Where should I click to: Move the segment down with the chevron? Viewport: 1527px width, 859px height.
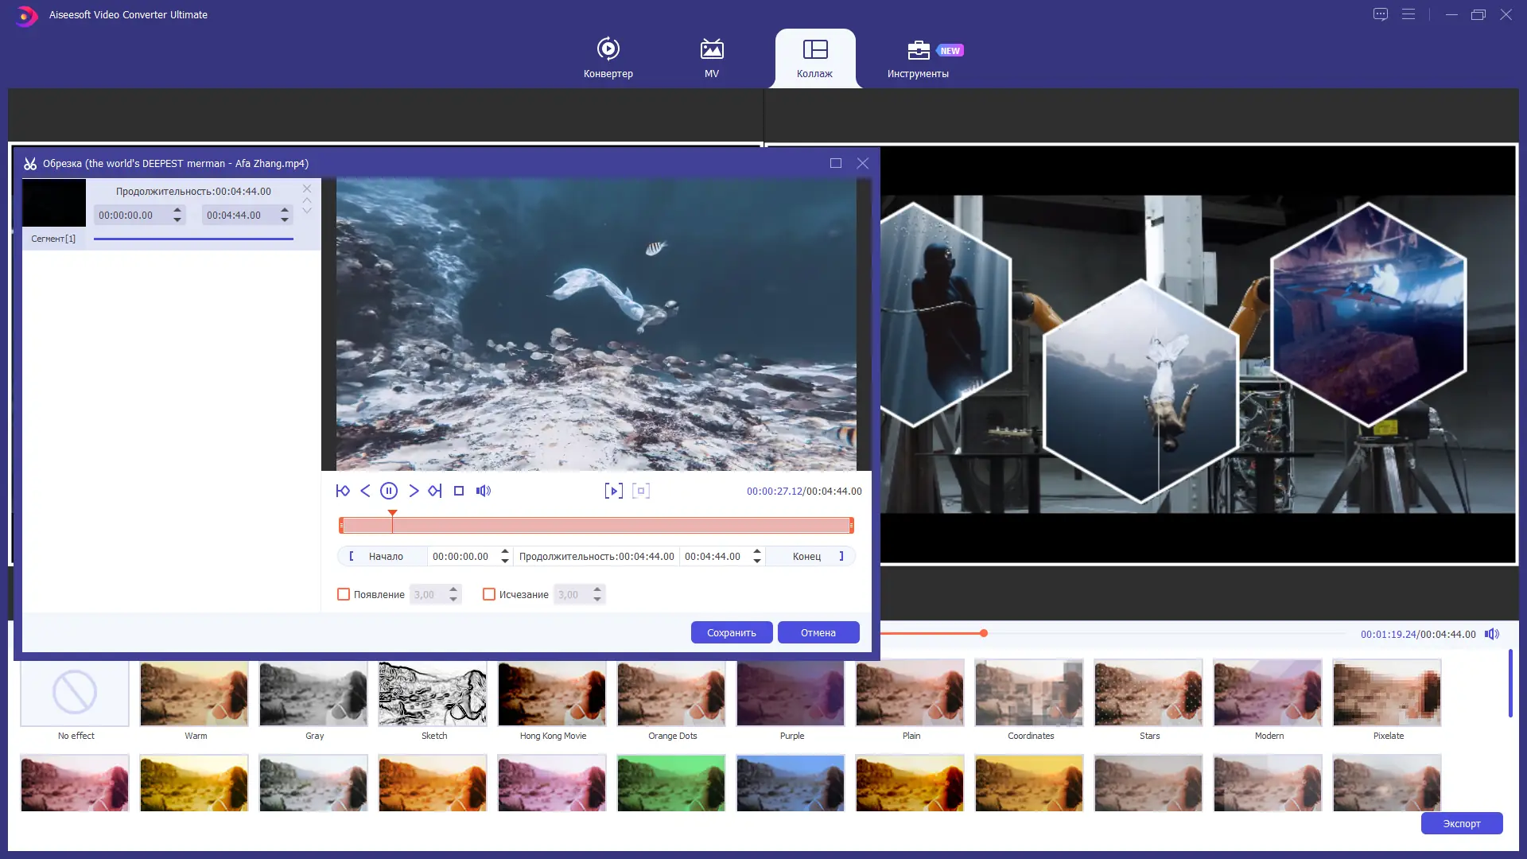307,211
